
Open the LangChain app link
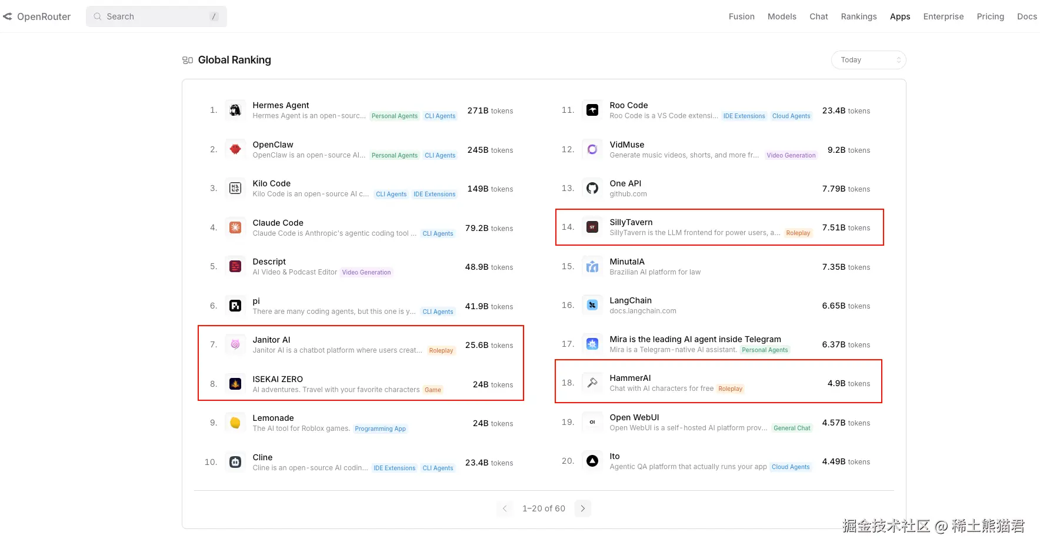point(631,300)
